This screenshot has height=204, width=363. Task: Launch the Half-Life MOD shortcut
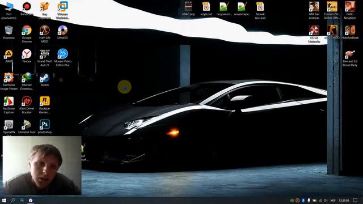[x=44, y=34]
